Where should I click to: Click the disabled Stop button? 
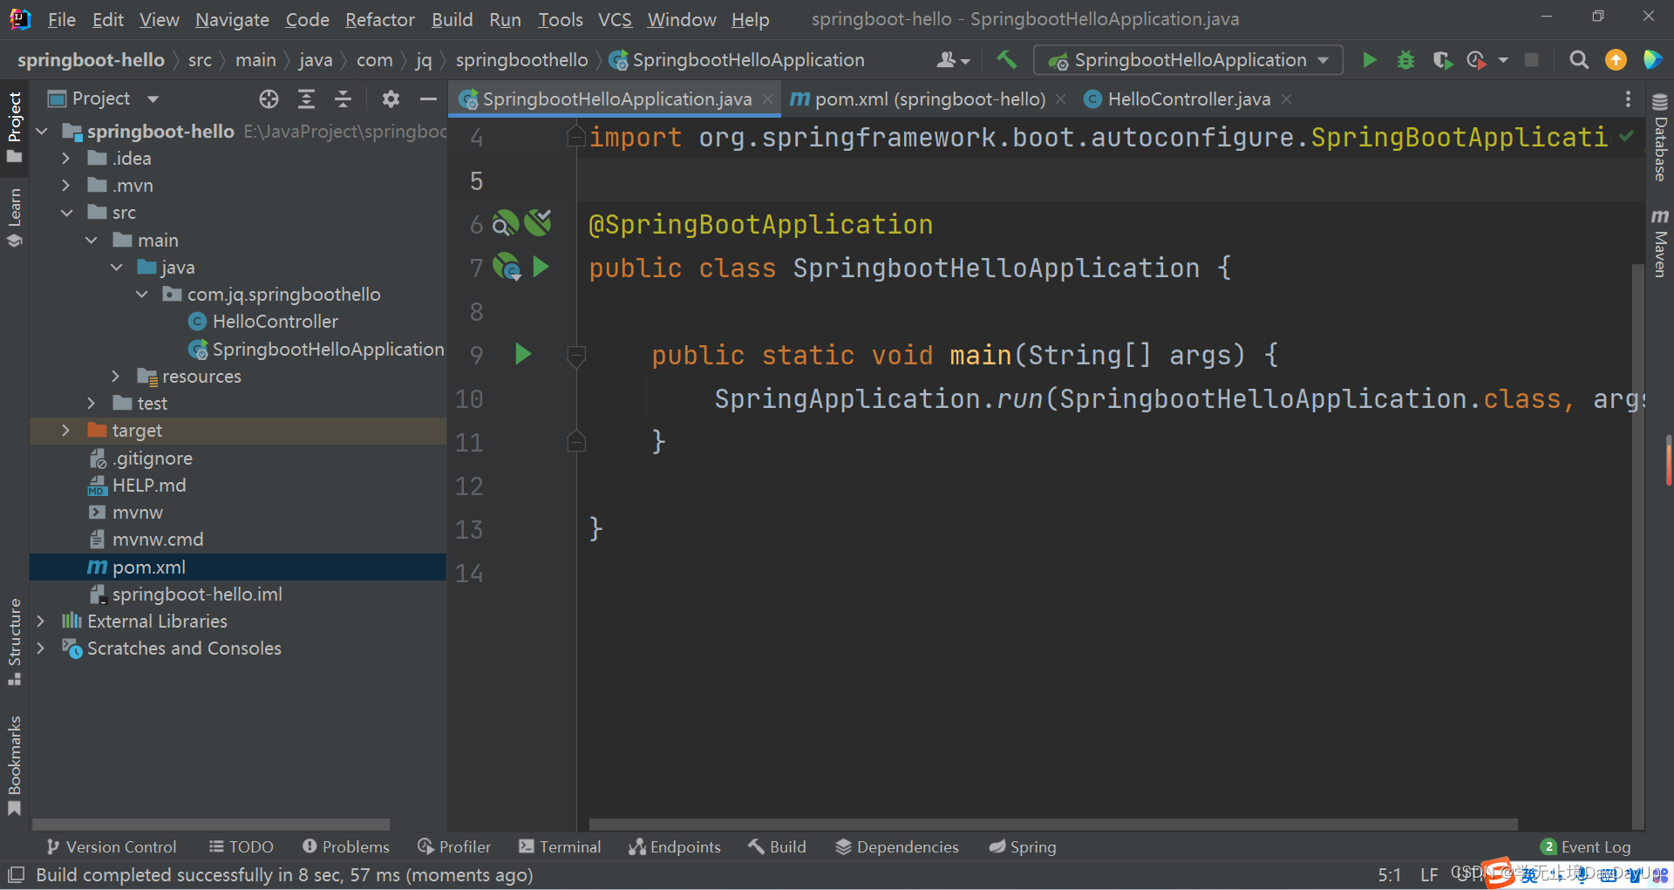click(1531, 60)
